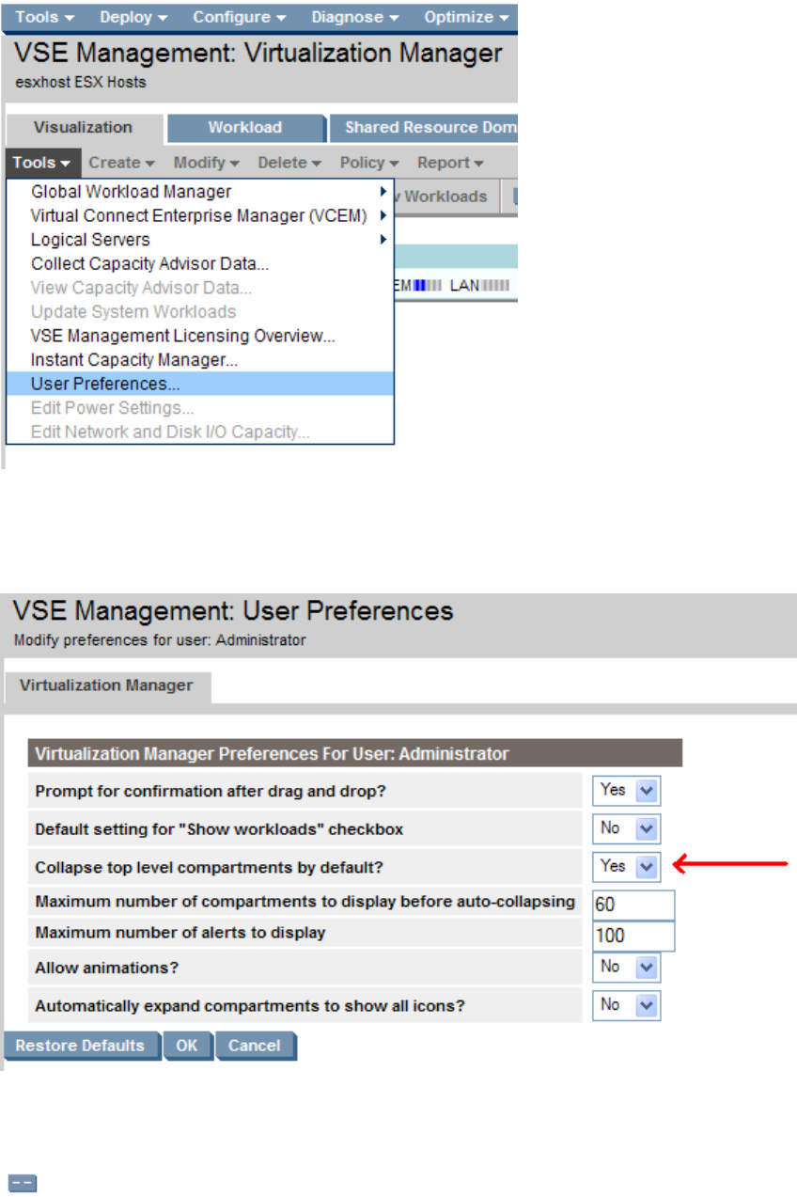Open the Optimize menu

tap(467, 17)
